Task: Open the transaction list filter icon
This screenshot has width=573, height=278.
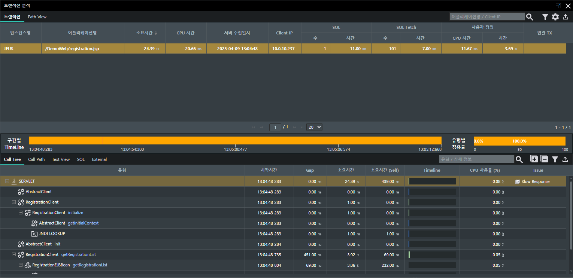Action: (x=545, y=17)
